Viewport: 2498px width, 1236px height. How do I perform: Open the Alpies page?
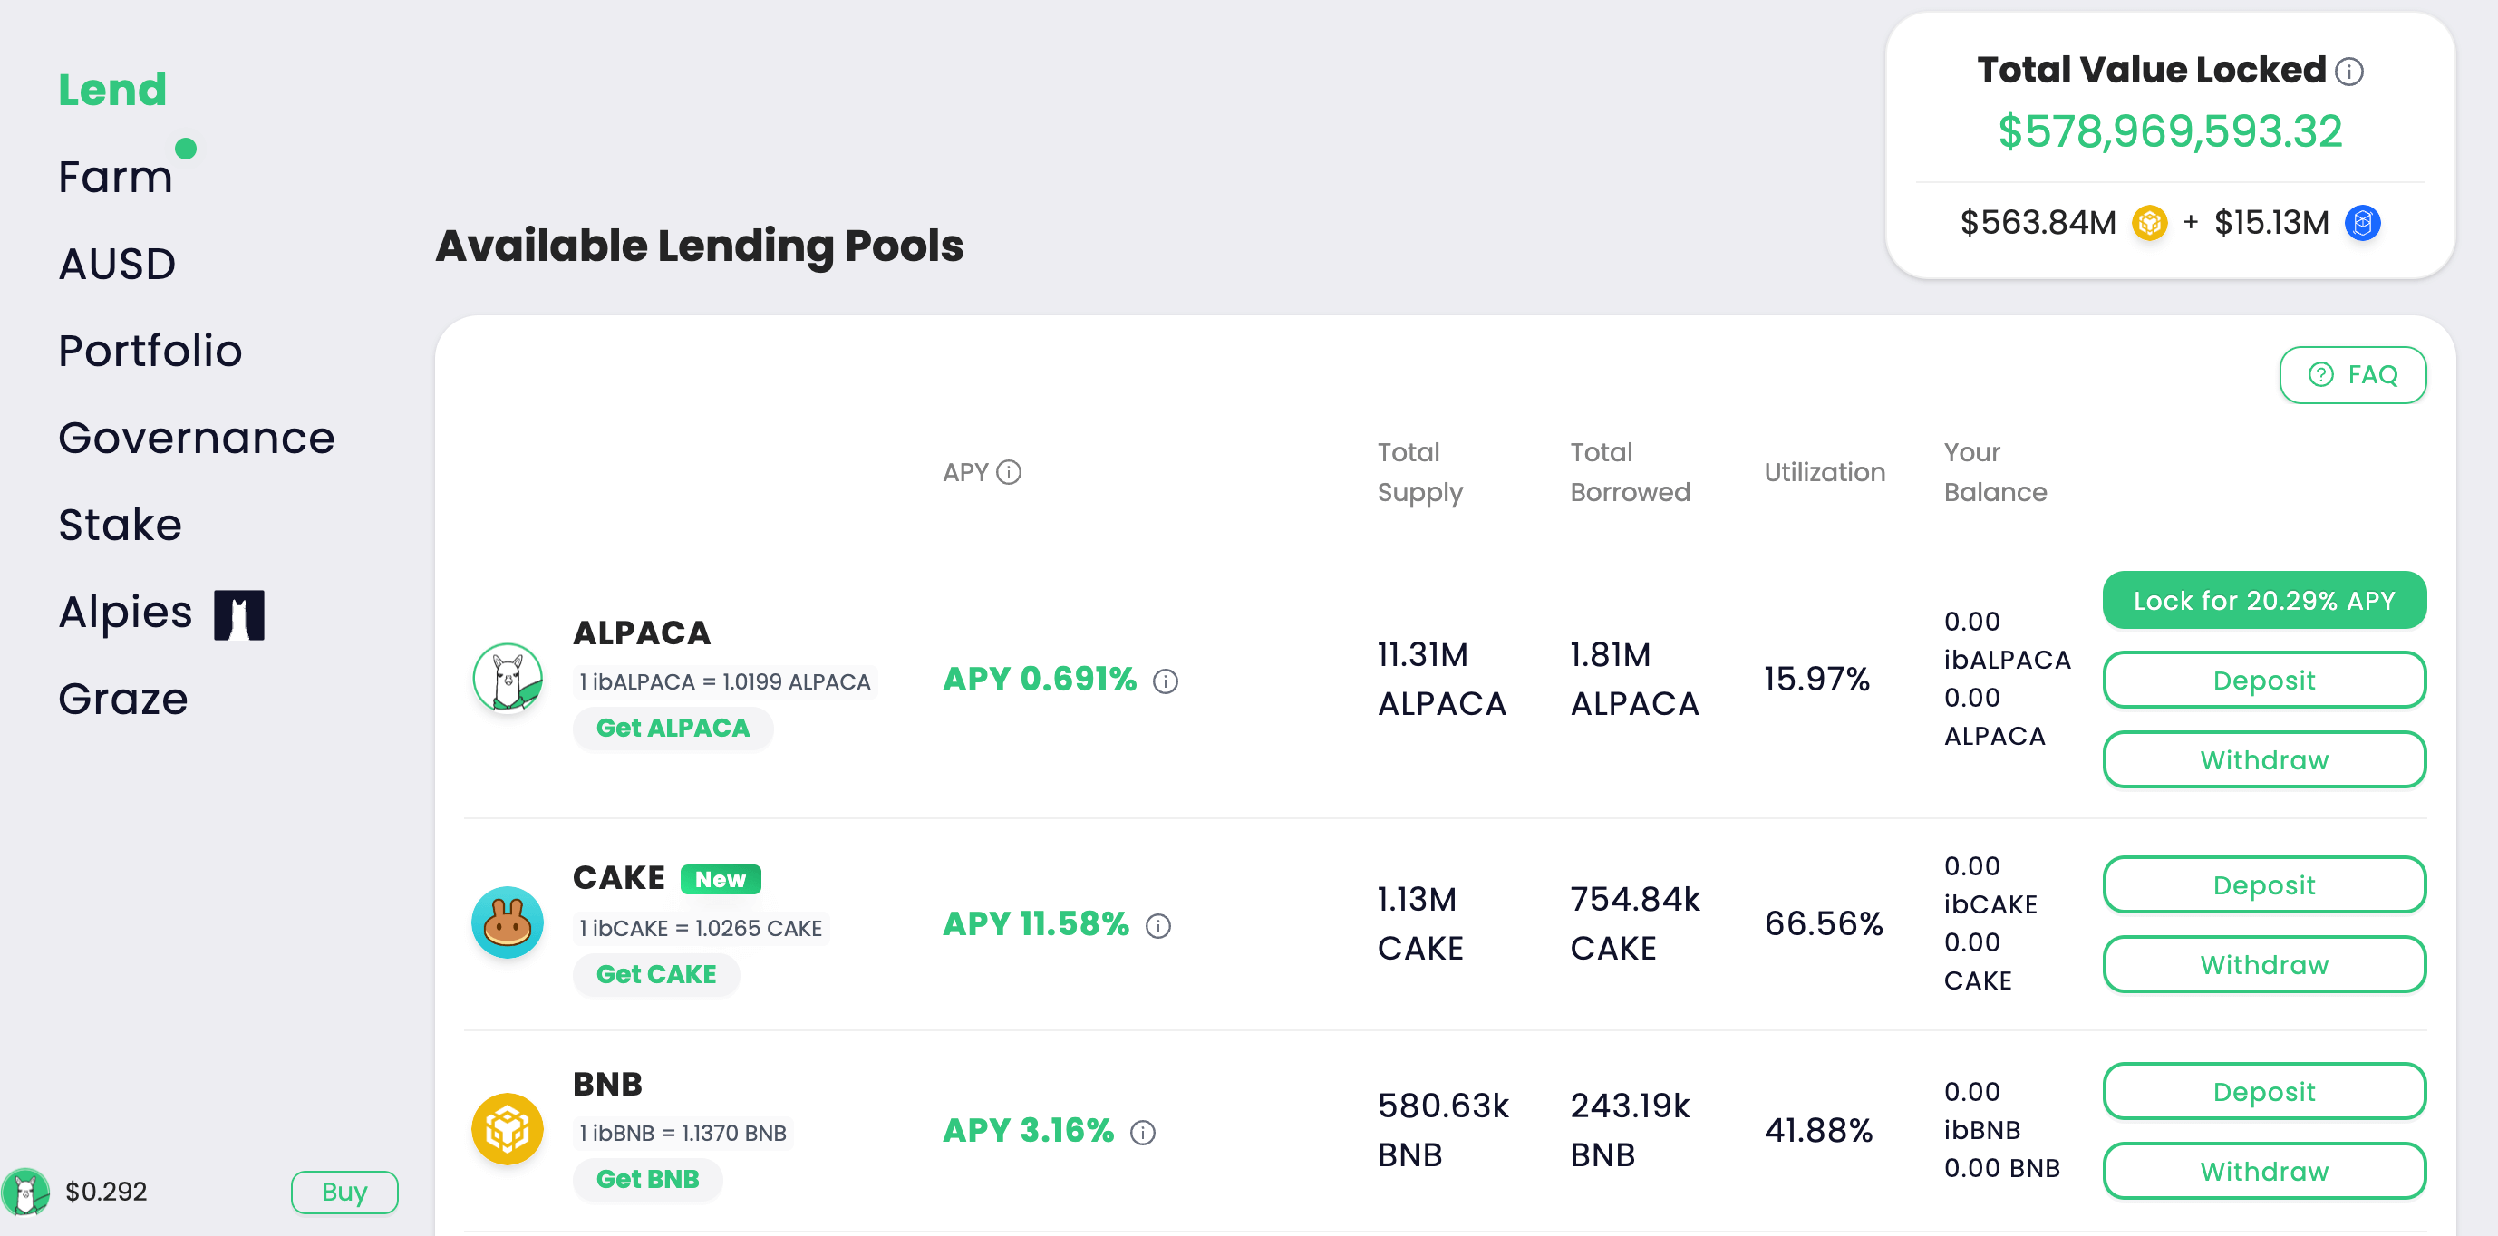pyautogui.click(x=126, y=612)
